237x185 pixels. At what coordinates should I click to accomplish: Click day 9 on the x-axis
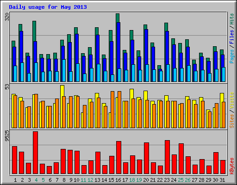[71, 180]
